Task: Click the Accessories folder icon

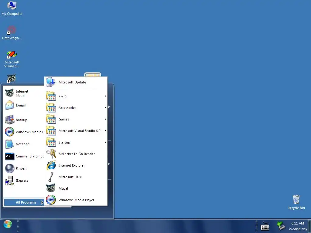Action: tap(51, 108)
